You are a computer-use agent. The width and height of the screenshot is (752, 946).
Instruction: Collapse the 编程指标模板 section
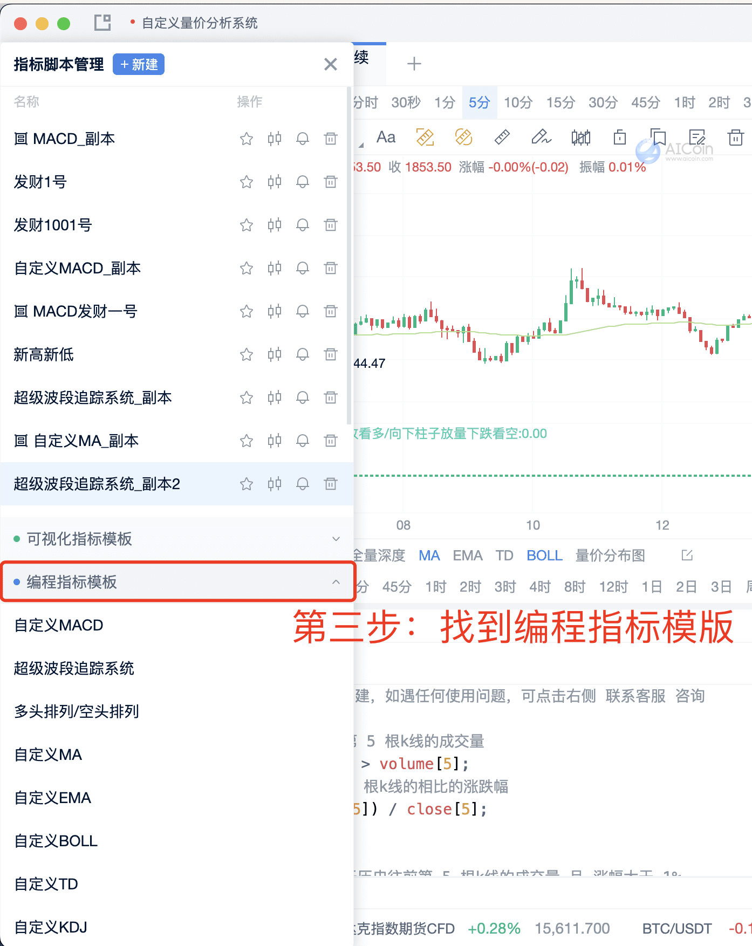click(x=177, y=582)
